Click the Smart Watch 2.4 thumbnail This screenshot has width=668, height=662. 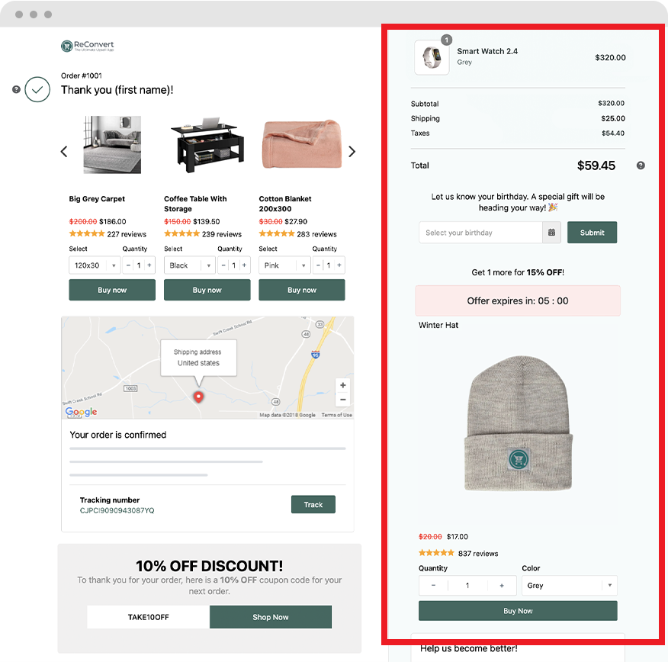pos(432,57)
